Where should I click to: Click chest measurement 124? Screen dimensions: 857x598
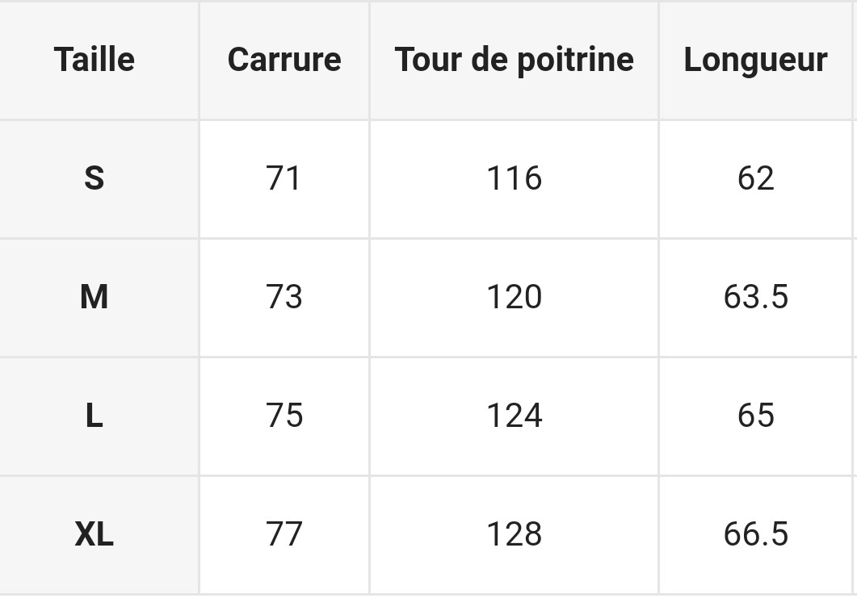[x=514, y=416]
